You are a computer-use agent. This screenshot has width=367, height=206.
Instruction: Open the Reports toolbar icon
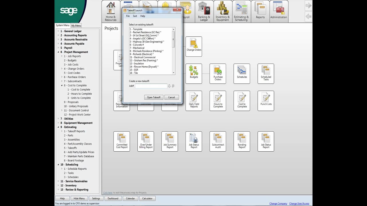(260, 11)
